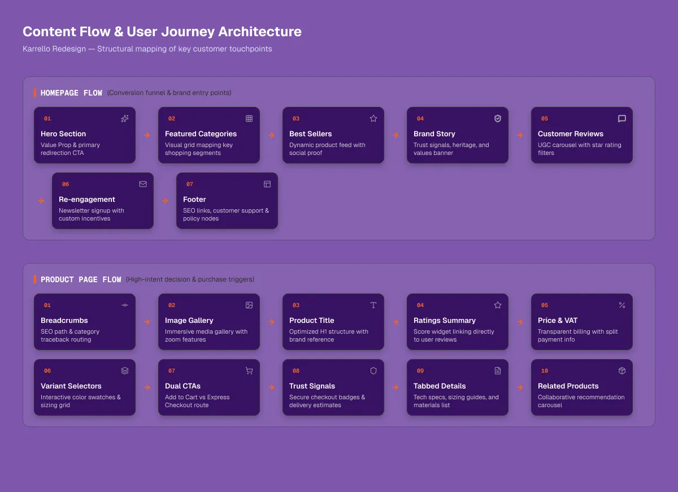This screenshot has width=678, height=492.
Task: Select the Ratings Summary card title
Action: coord(445,321)
